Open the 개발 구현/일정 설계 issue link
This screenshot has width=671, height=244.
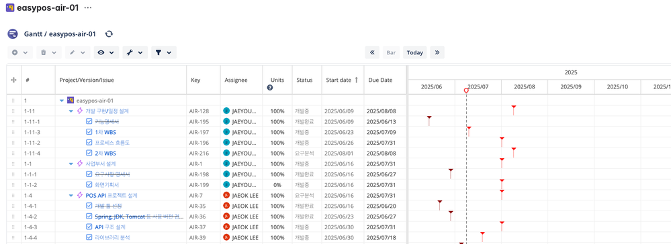tap(107, 111)
